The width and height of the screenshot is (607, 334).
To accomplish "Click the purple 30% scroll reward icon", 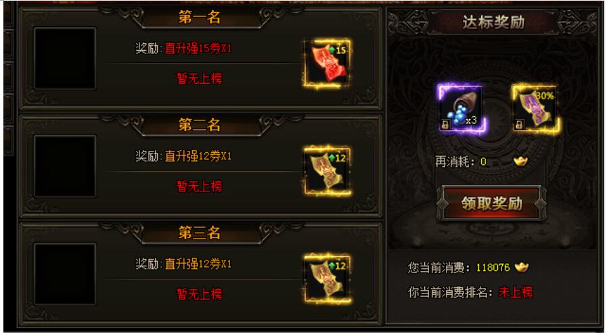I will [x=535, y=109].
